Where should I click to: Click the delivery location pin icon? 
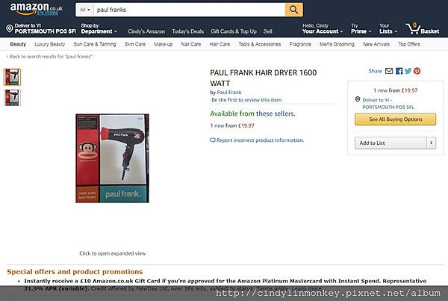(x=10, y=28)
